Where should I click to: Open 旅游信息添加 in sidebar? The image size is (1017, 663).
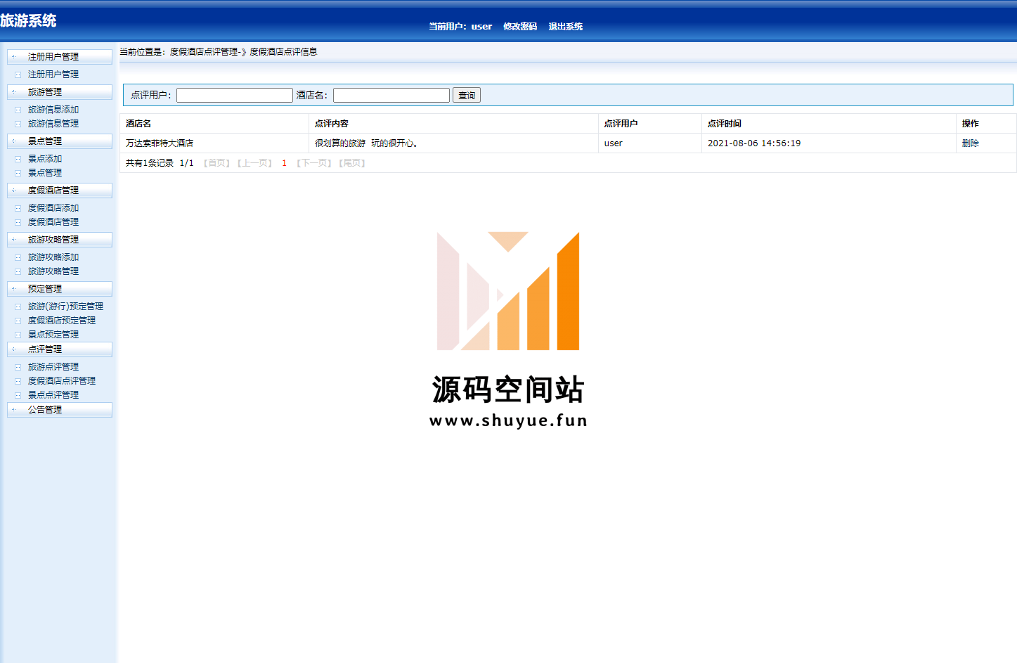pyautogui.click(x=53, y=109)
